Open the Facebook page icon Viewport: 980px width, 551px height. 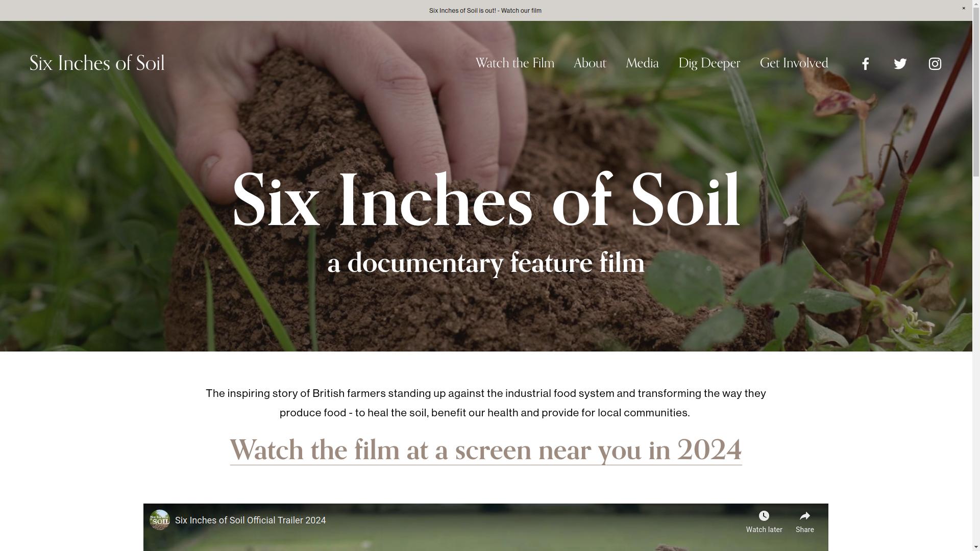865,63
